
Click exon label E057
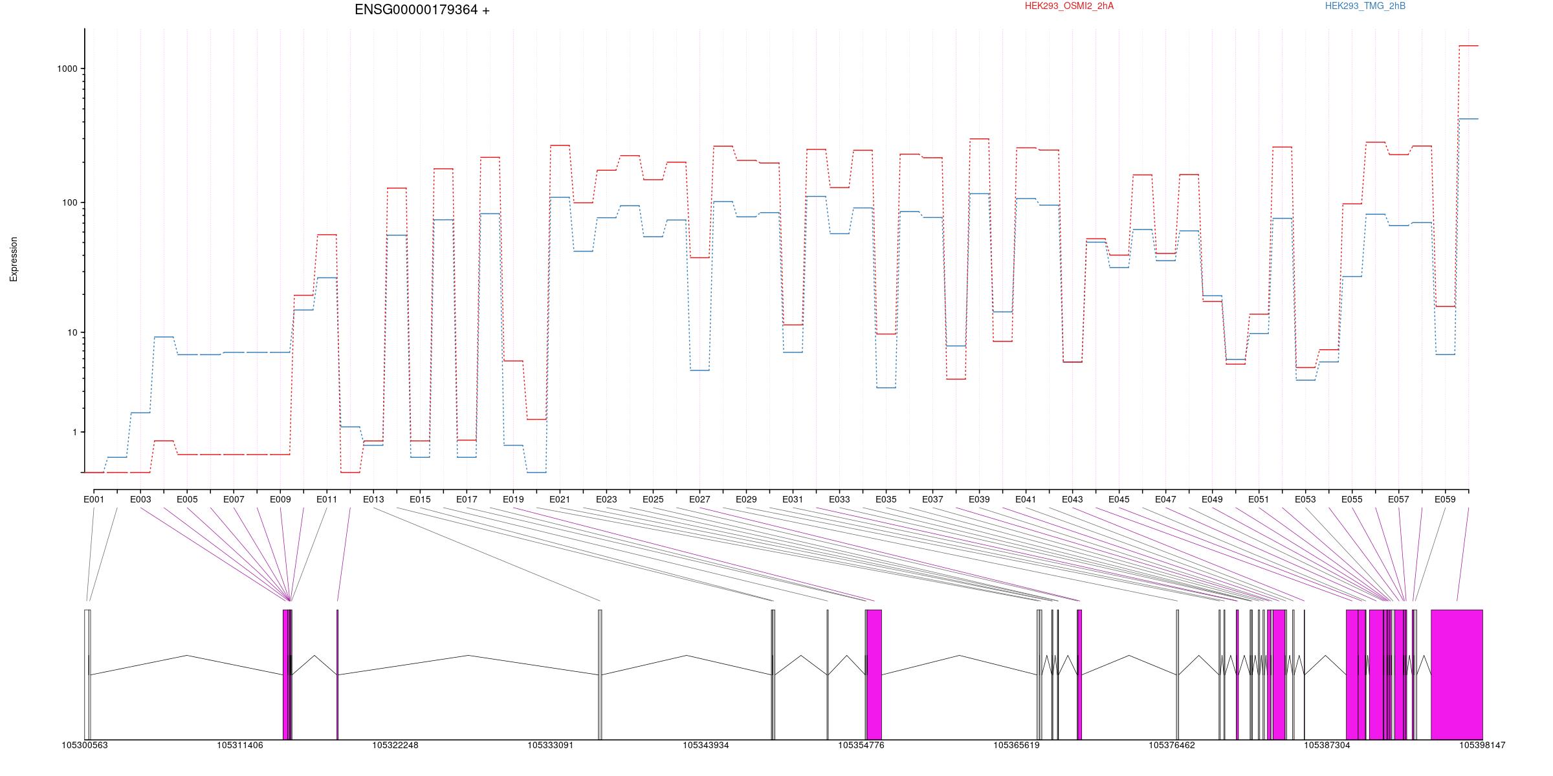pyautogui.click(x=1398, y=499)
